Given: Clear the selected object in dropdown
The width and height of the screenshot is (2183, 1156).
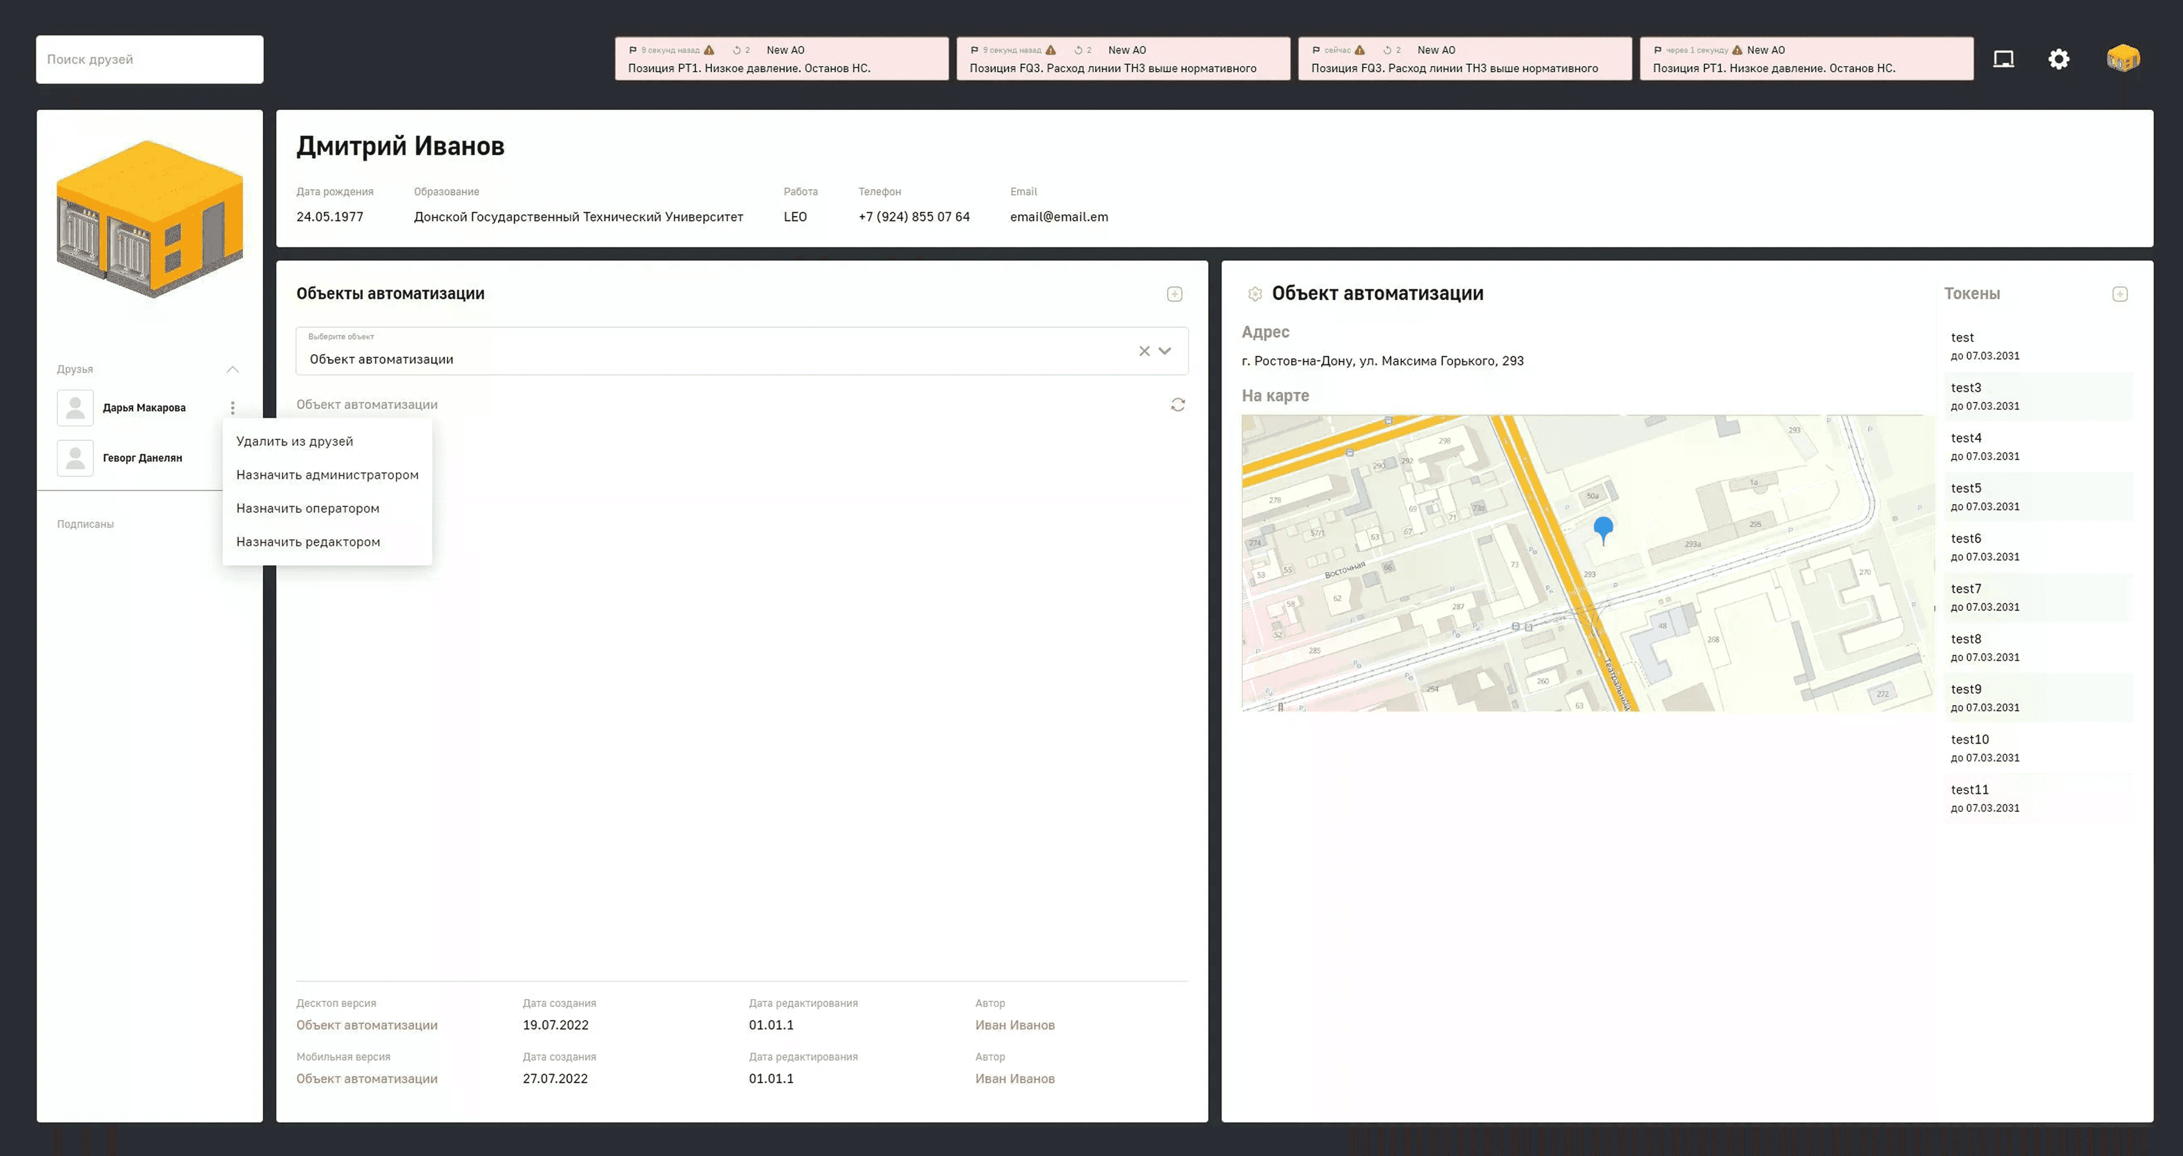Looking at the screenshot, I should (1144, 351).
